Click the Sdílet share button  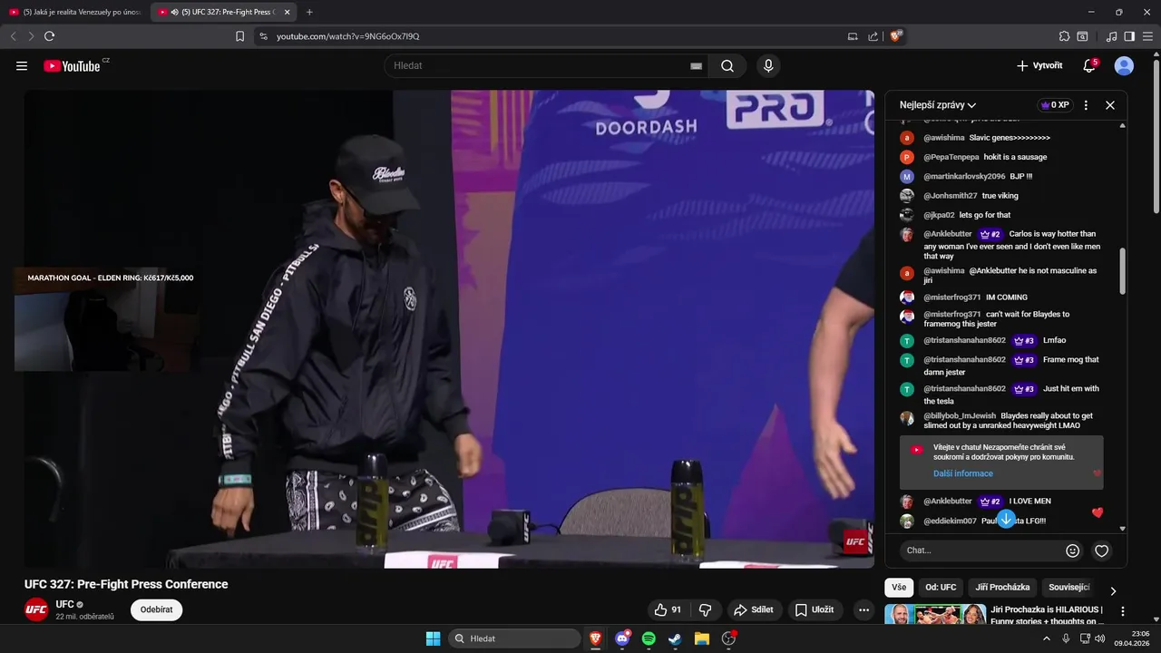point(754,609)
